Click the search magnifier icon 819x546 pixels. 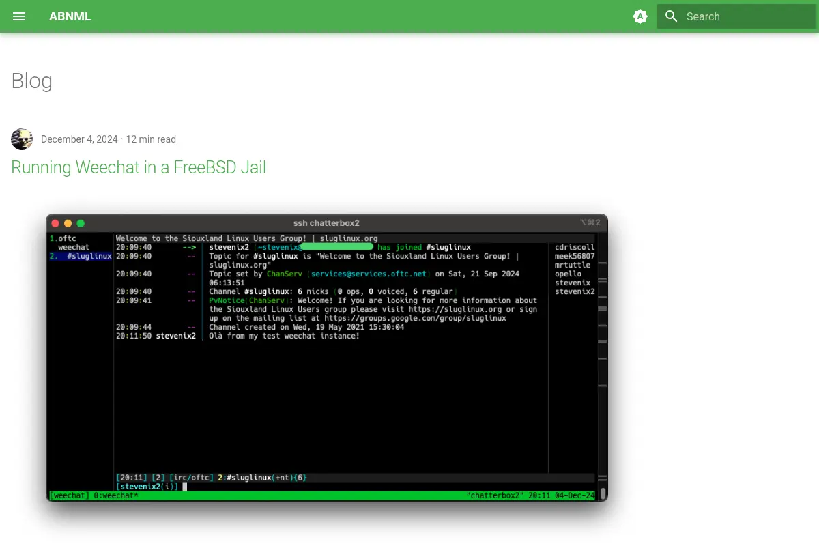coord(672,16)
